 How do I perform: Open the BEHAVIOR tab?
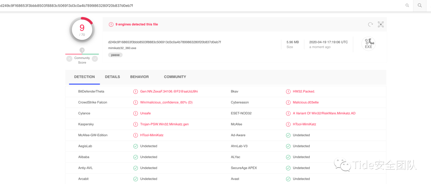click(139, 77)
